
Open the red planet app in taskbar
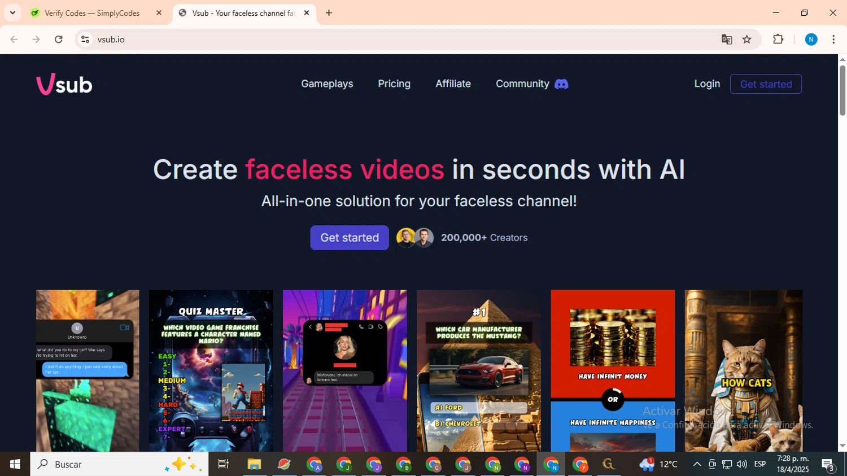click(x=284, y=464)
